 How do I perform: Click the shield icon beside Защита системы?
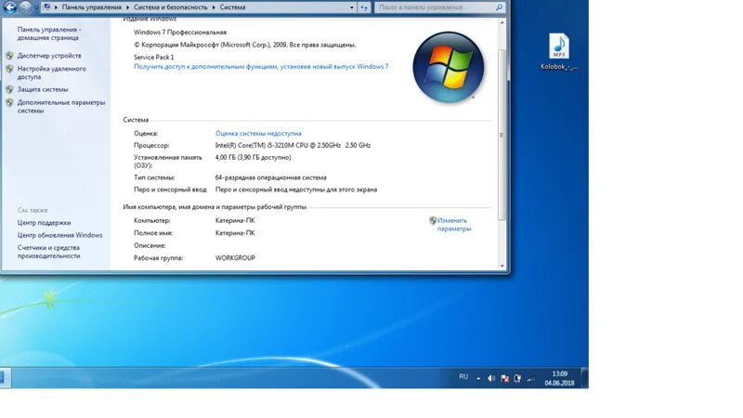tap(9, 89)
